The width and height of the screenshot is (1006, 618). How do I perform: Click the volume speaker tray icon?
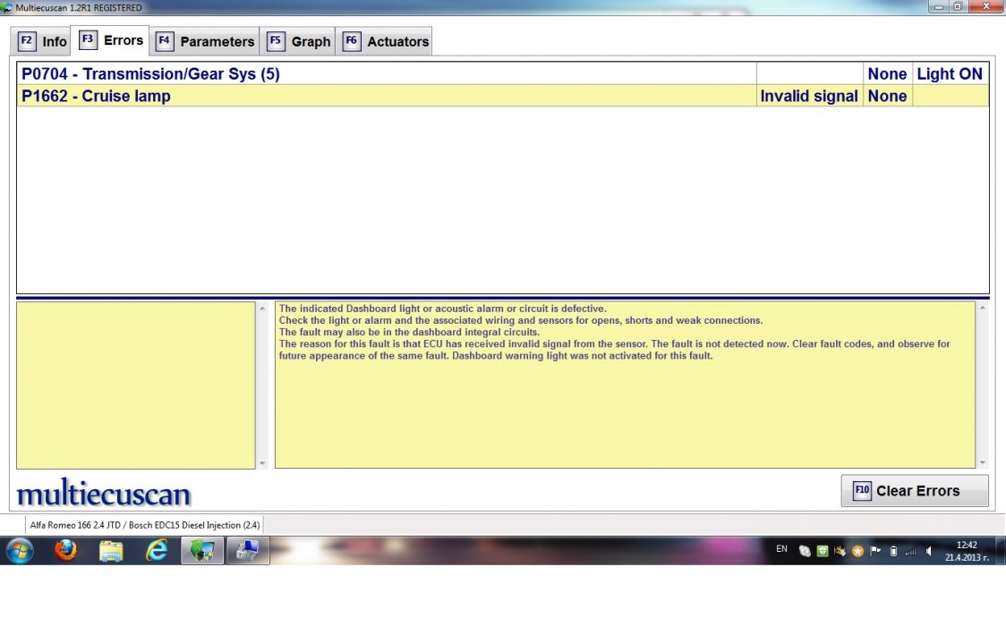(929, 551)
